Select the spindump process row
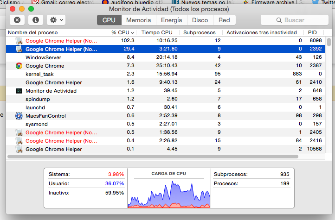Image resolution: width=335 pixels, height=220 pixels. (166, 99)
